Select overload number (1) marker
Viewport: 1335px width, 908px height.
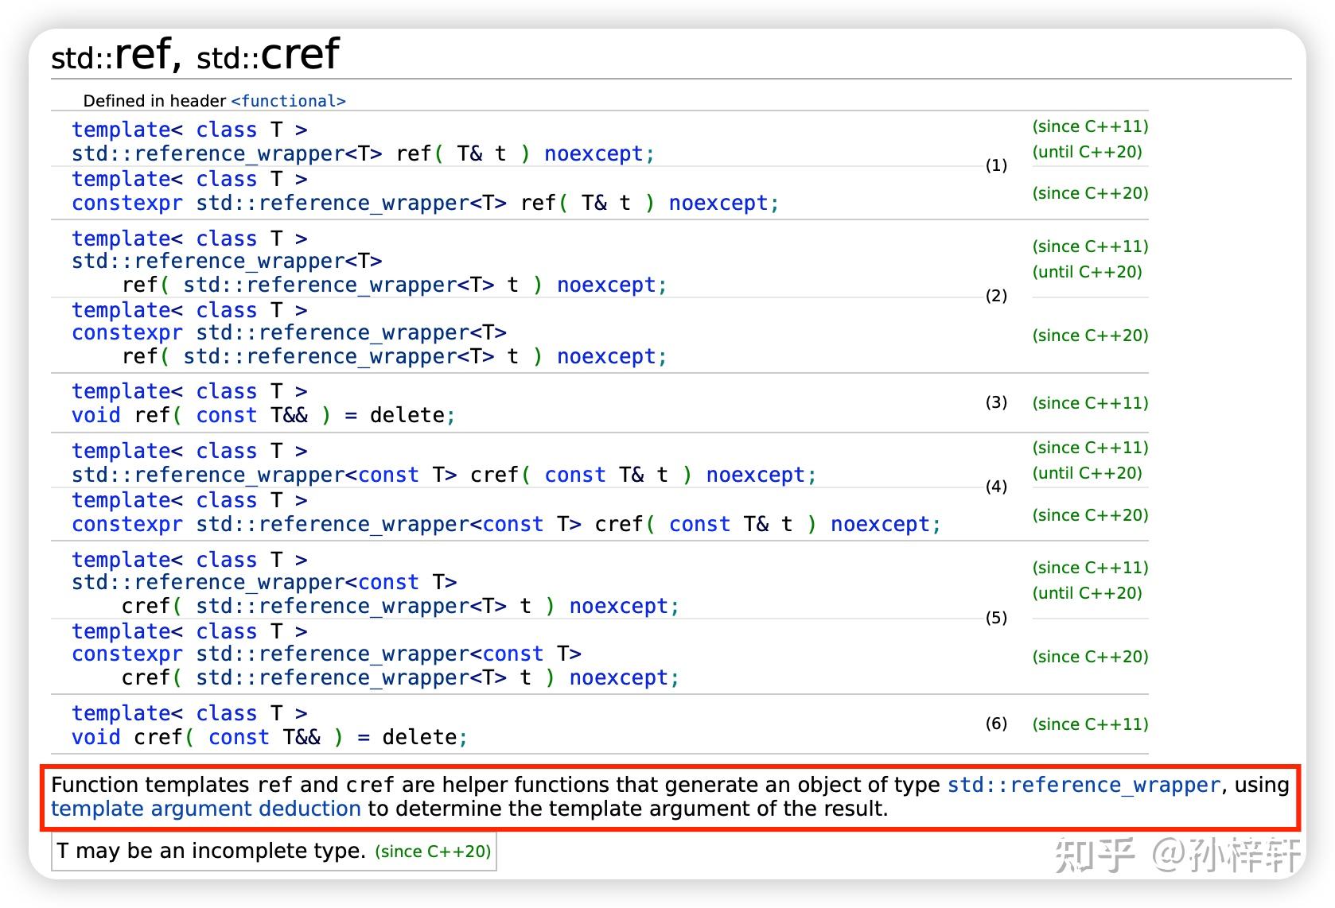point(996,165)
